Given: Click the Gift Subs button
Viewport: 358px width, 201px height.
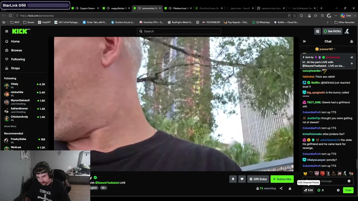Looking at the screenshot, I should click(258, 179).
